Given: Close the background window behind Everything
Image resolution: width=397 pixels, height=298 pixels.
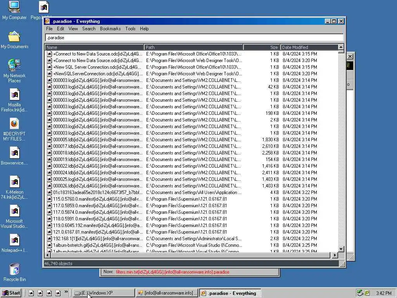Looking at the screenshot, I should [x=350, y=57].
